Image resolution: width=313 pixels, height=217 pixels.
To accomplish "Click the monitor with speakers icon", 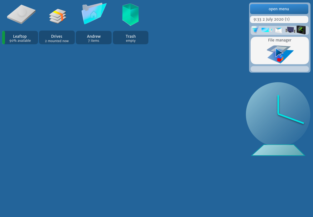I will coord(290,30).
